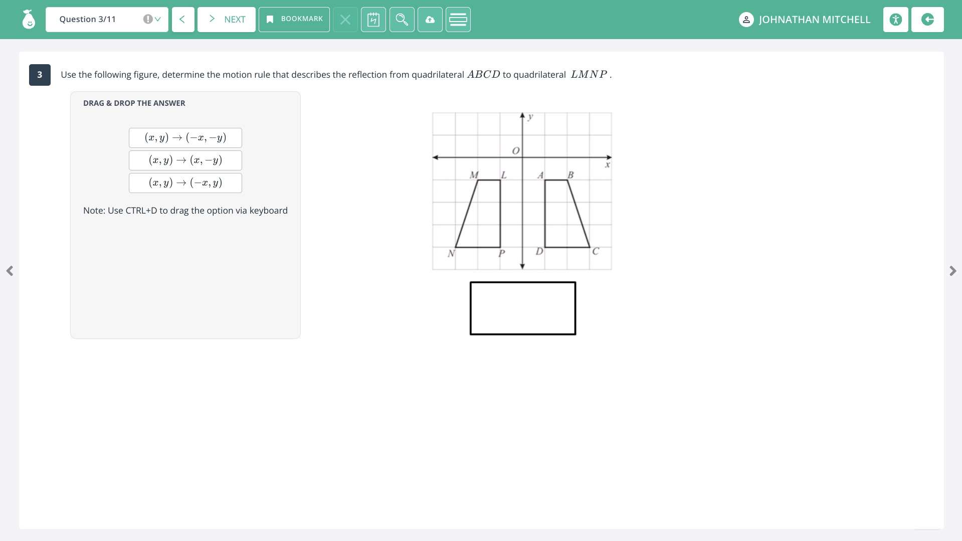The width and height of the screenshot is (962, 541).
Task: Click the DRAG & DROP THE ANSWER heading
Action: tap(134, 103)
